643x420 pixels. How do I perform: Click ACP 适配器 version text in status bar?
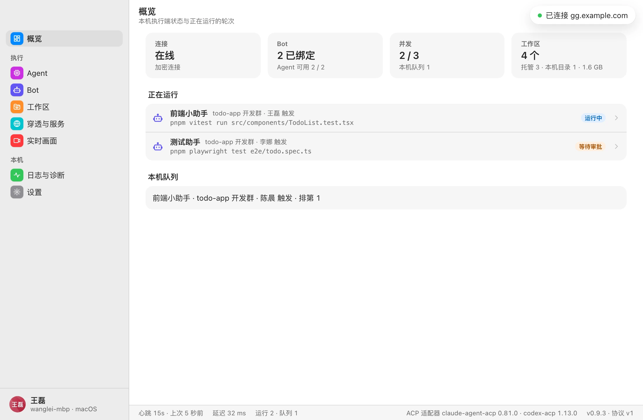(x=492, y=413)
